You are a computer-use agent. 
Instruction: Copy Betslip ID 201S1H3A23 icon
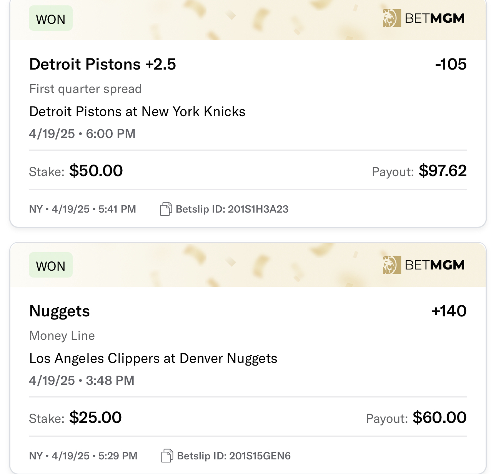click(x=166, y=209)
